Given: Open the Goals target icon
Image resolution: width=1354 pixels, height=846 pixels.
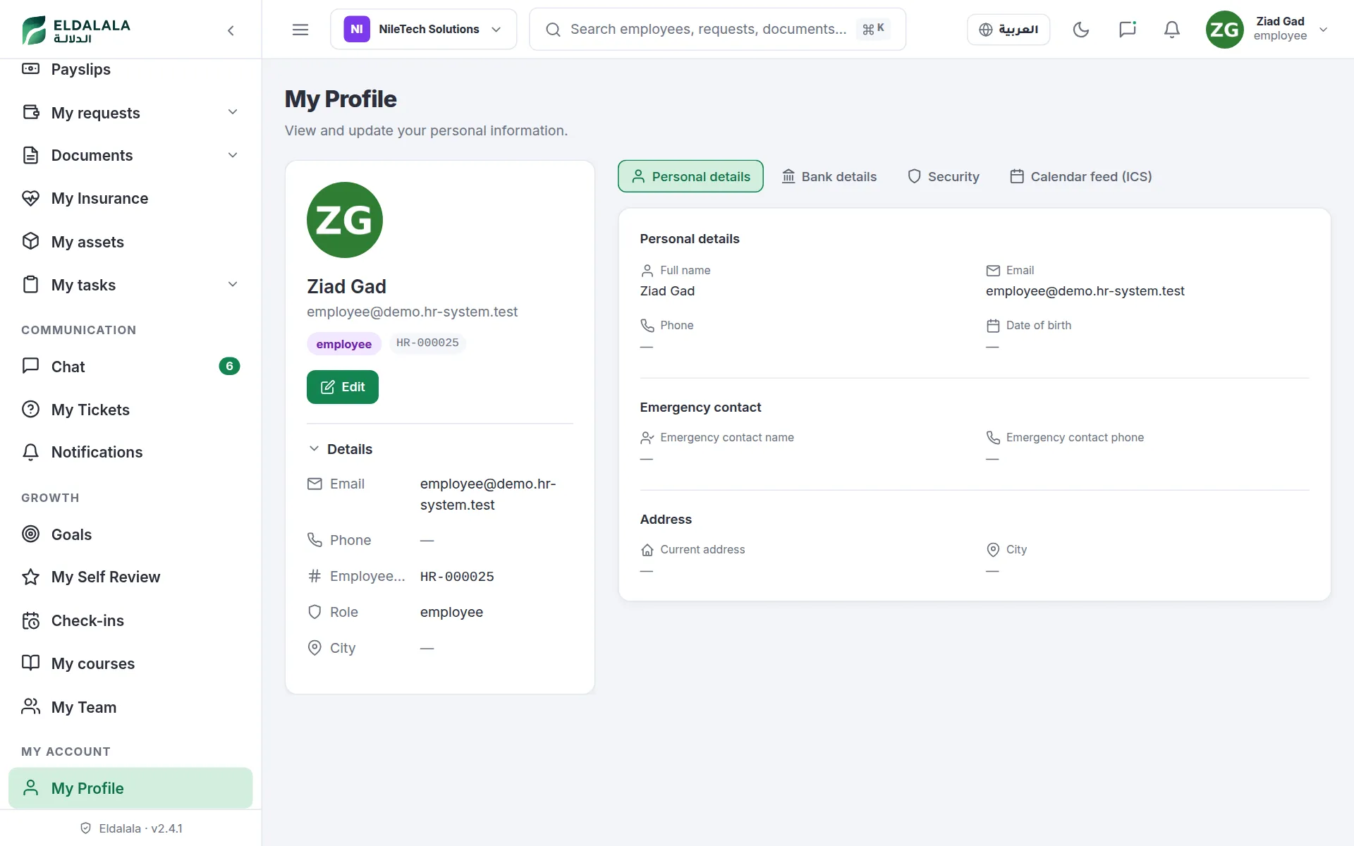Looking at the screenshot, I should 30,534.
